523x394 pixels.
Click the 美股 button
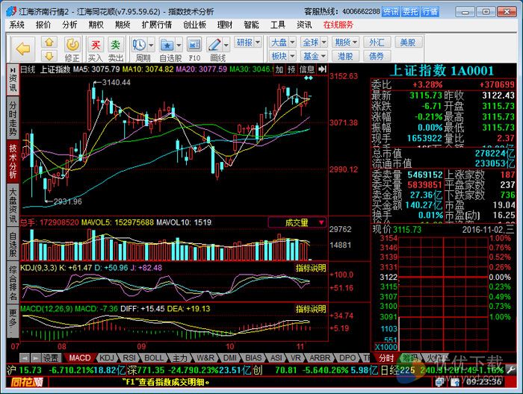coord(408,43)
